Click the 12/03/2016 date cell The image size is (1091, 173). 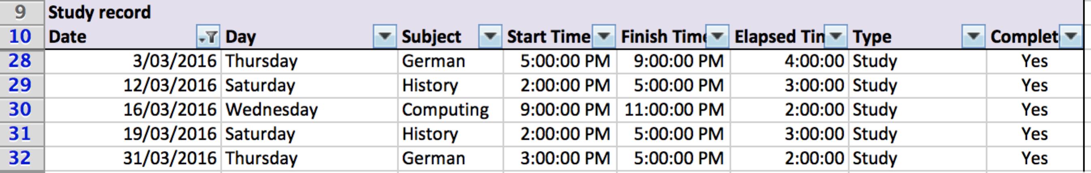click(x=170, y=86)
